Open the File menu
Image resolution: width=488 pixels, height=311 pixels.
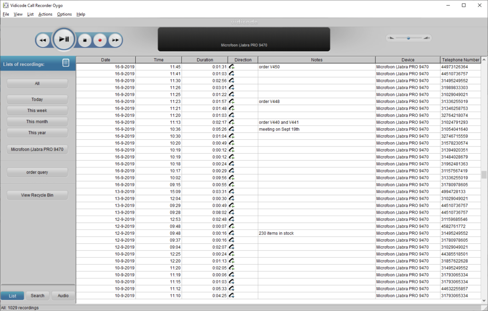point(6,14)
